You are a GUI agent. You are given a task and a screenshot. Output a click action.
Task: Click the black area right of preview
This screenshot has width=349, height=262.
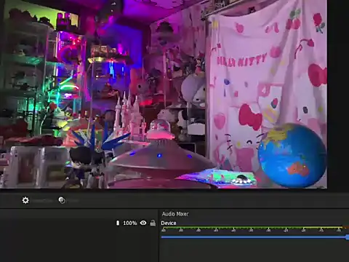pyautogui.click(x=338, y=95)
